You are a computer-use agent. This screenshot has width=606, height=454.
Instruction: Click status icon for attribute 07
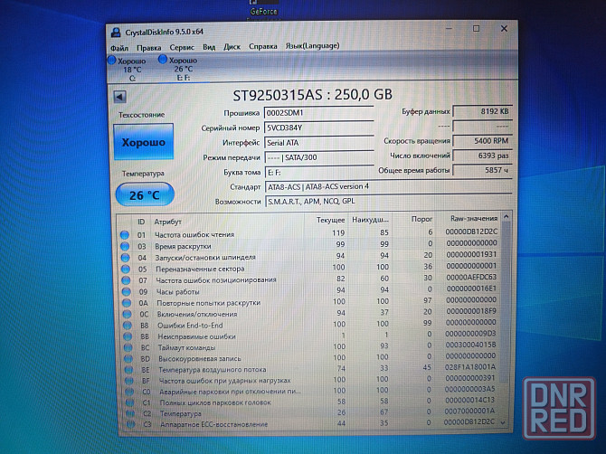tap(126, 280)
